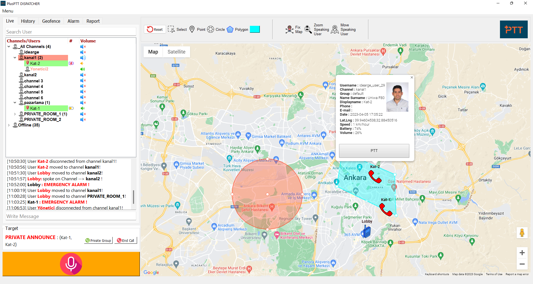The image size is (533, 284).
Task: Click the Kat-1 phone marker on map
Action: coord(386,210)
